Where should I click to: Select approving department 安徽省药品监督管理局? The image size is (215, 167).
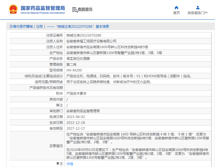[83, 111]
